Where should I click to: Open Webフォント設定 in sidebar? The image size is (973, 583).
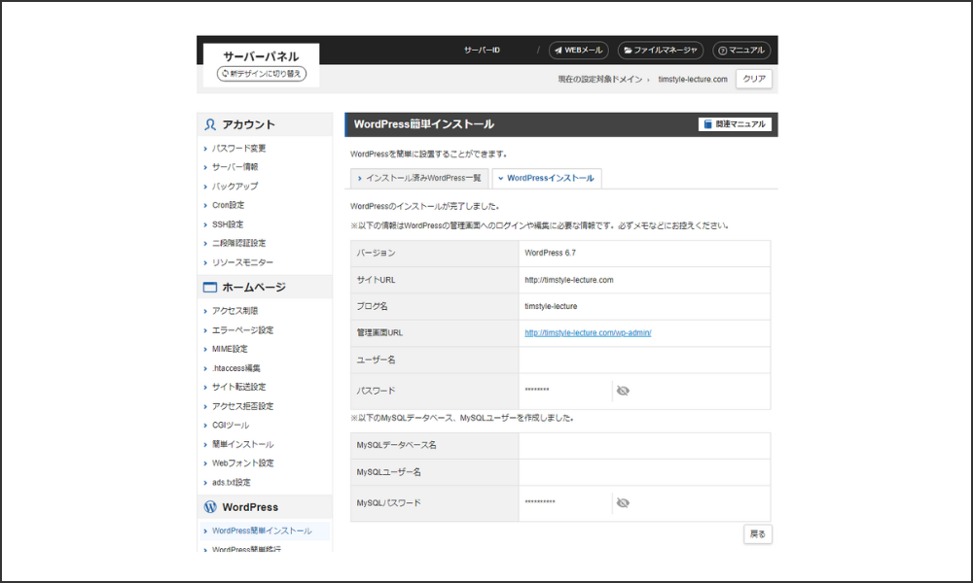point(242,463)
